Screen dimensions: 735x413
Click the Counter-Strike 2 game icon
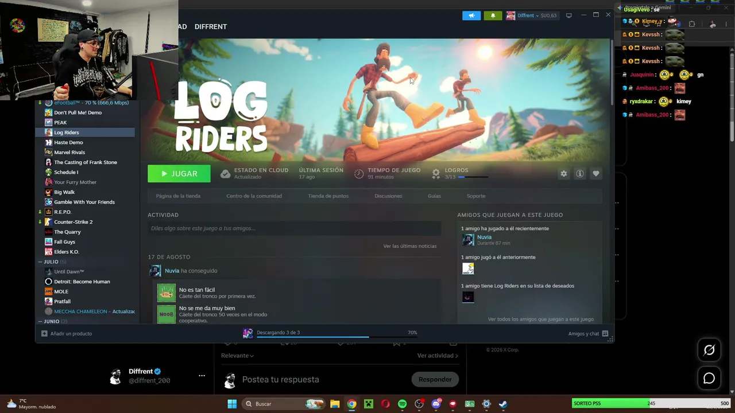click(48, 222)
